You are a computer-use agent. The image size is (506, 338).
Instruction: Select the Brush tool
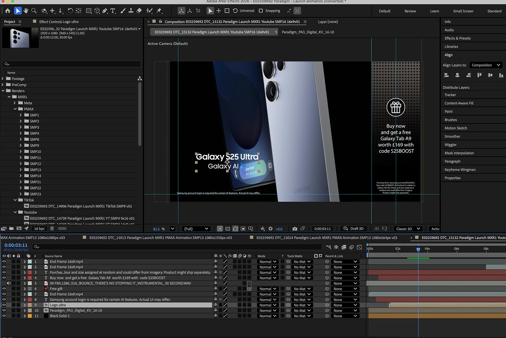[123, 11]
